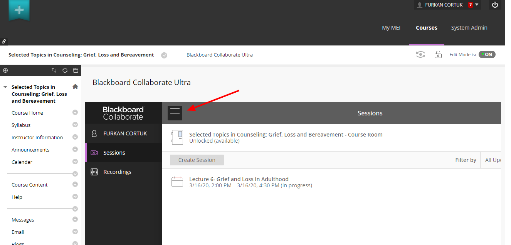Collapse the course menu tree triangle
Viewport: 511px width, 245px height.
5,87
